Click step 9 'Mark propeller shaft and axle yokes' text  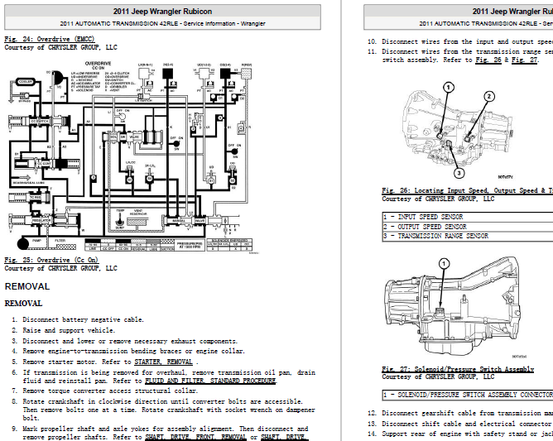(x=166, y=434)
